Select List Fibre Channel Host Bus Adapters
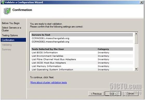Screen dimensions: 145x100 coord(82,59)
